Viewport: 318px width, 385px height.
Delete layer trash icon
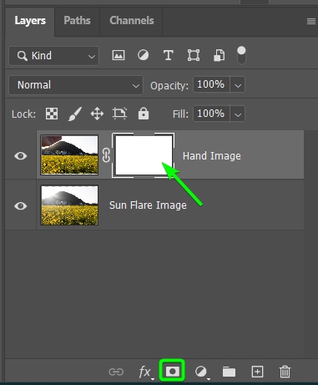(x=285, y=372)
